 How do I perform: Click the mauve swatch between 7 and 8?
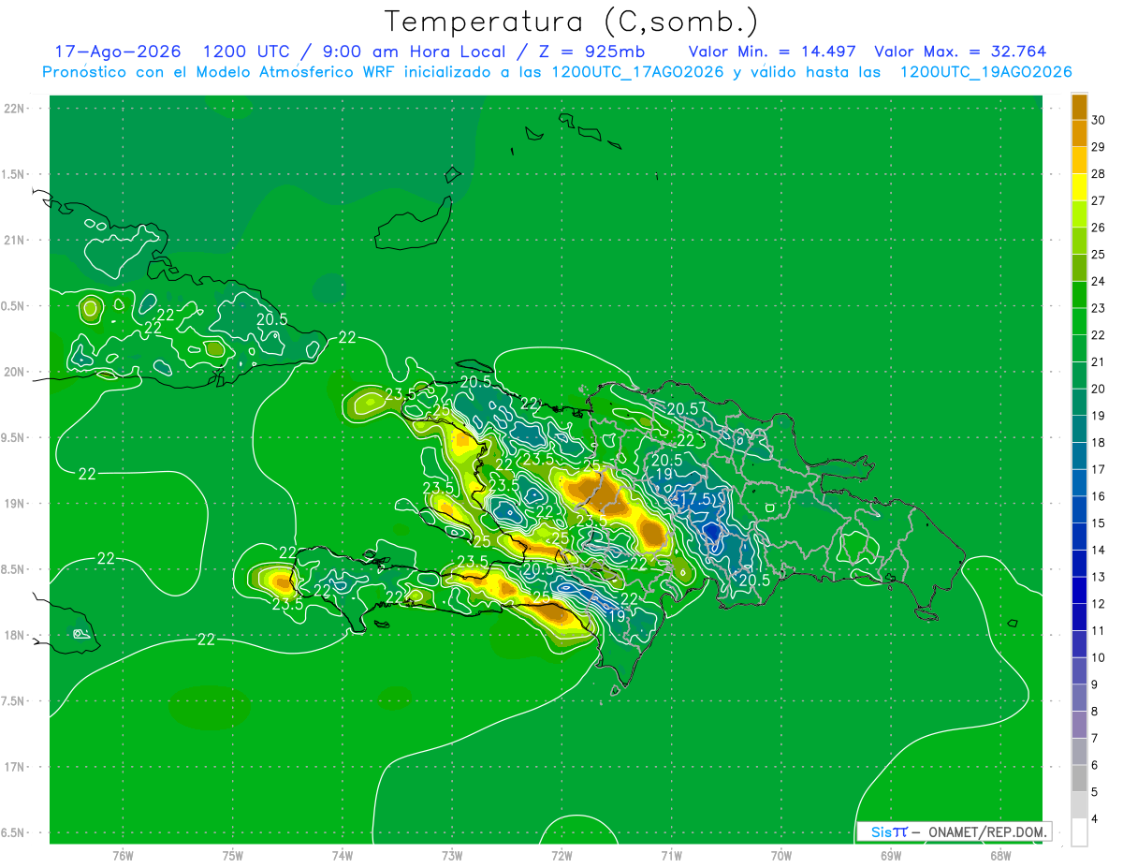click(1079, 725)
